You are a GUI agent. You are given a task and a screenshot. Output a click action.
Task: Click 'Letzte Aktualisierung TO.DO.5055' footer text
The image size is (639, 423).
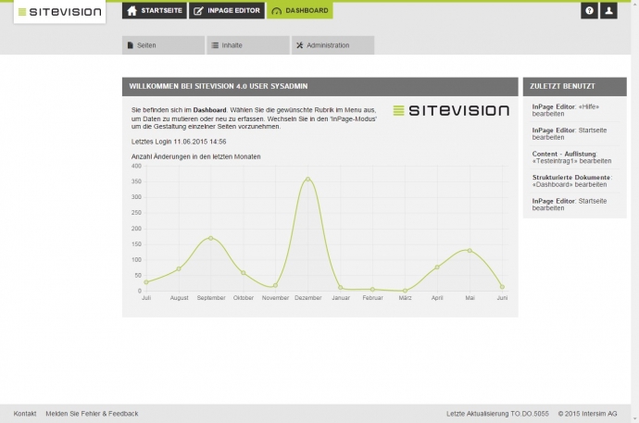click(x=497, y=414)
